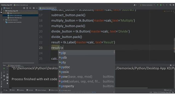Viewport: 175px width, 98px height.
Task: Choose pydoc from the completion list
Action: pyautogui.click(x=86, y=67)
